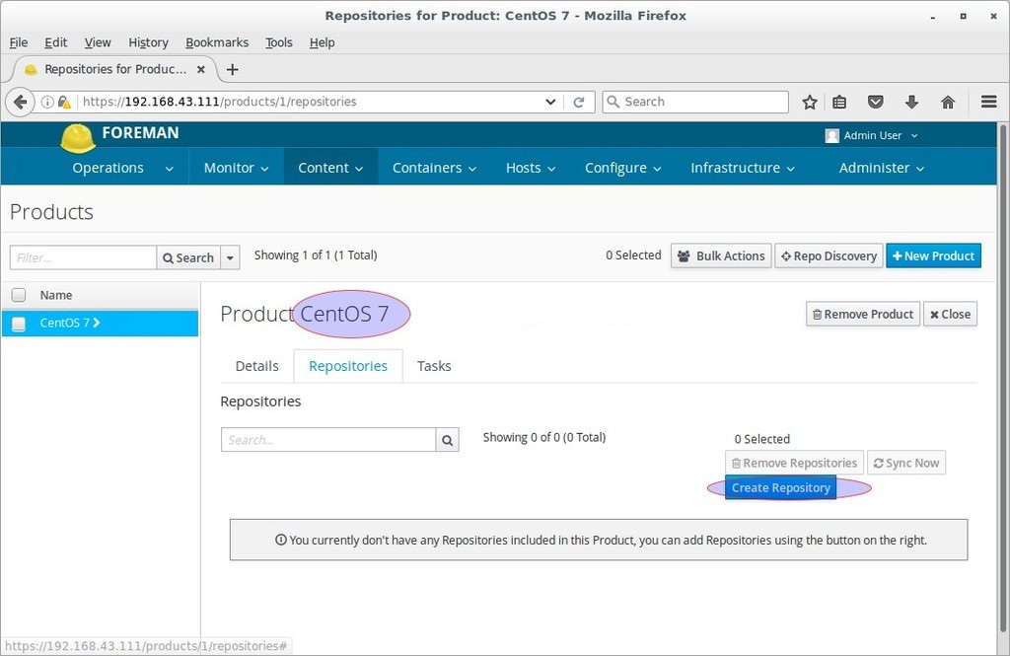Open the Tools menu
This screenshot has width=1010, height=656.
click(x=278, y=42)
